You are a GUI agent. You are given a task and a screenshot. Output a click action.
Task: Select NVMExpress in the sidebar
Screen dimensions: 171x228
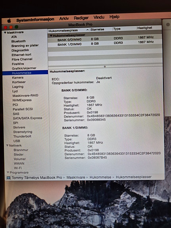tap(22, 100)
